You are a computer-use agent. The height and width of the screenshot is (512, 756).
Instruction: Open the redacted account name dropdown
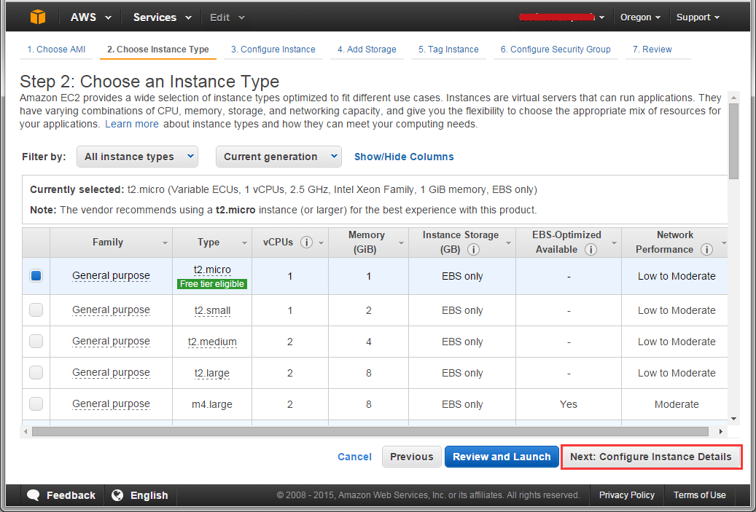pyautogui.click(x=561, y=17)
